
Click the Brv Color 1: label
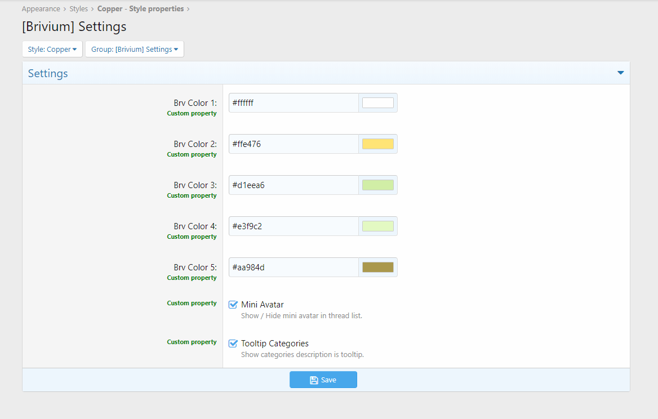point(195,102)
